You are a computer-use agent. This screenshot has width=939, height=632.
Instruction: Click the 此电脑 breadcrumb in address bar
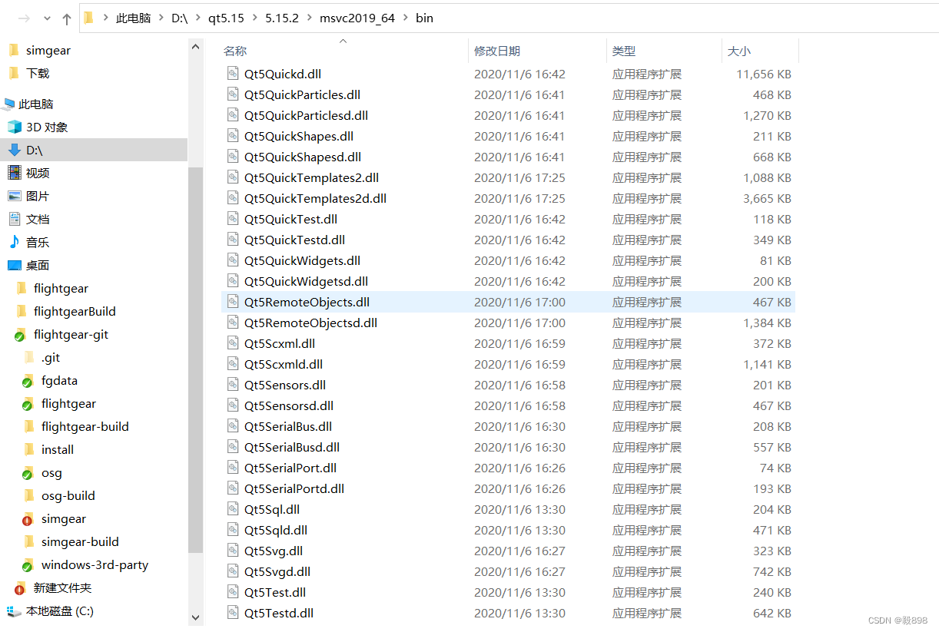tap(134, 18)
